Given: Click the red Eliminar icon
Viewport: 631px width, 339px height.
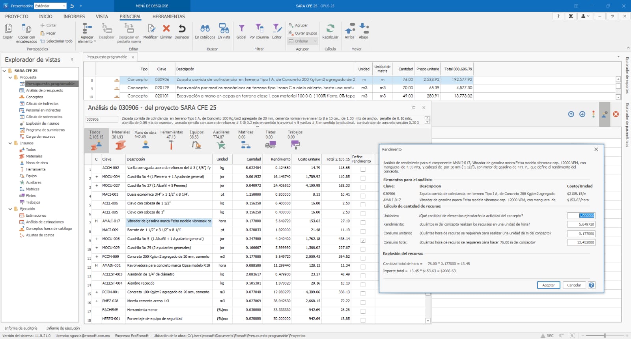Looking at the screenshot, I should point(166,28).
